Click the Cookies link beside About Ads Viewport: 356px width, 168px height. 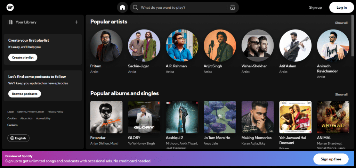click(12, 118)
